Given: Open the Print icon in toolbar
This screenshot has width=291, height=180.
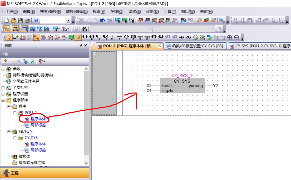Looking at the screenshot, I should coord(27,20).
